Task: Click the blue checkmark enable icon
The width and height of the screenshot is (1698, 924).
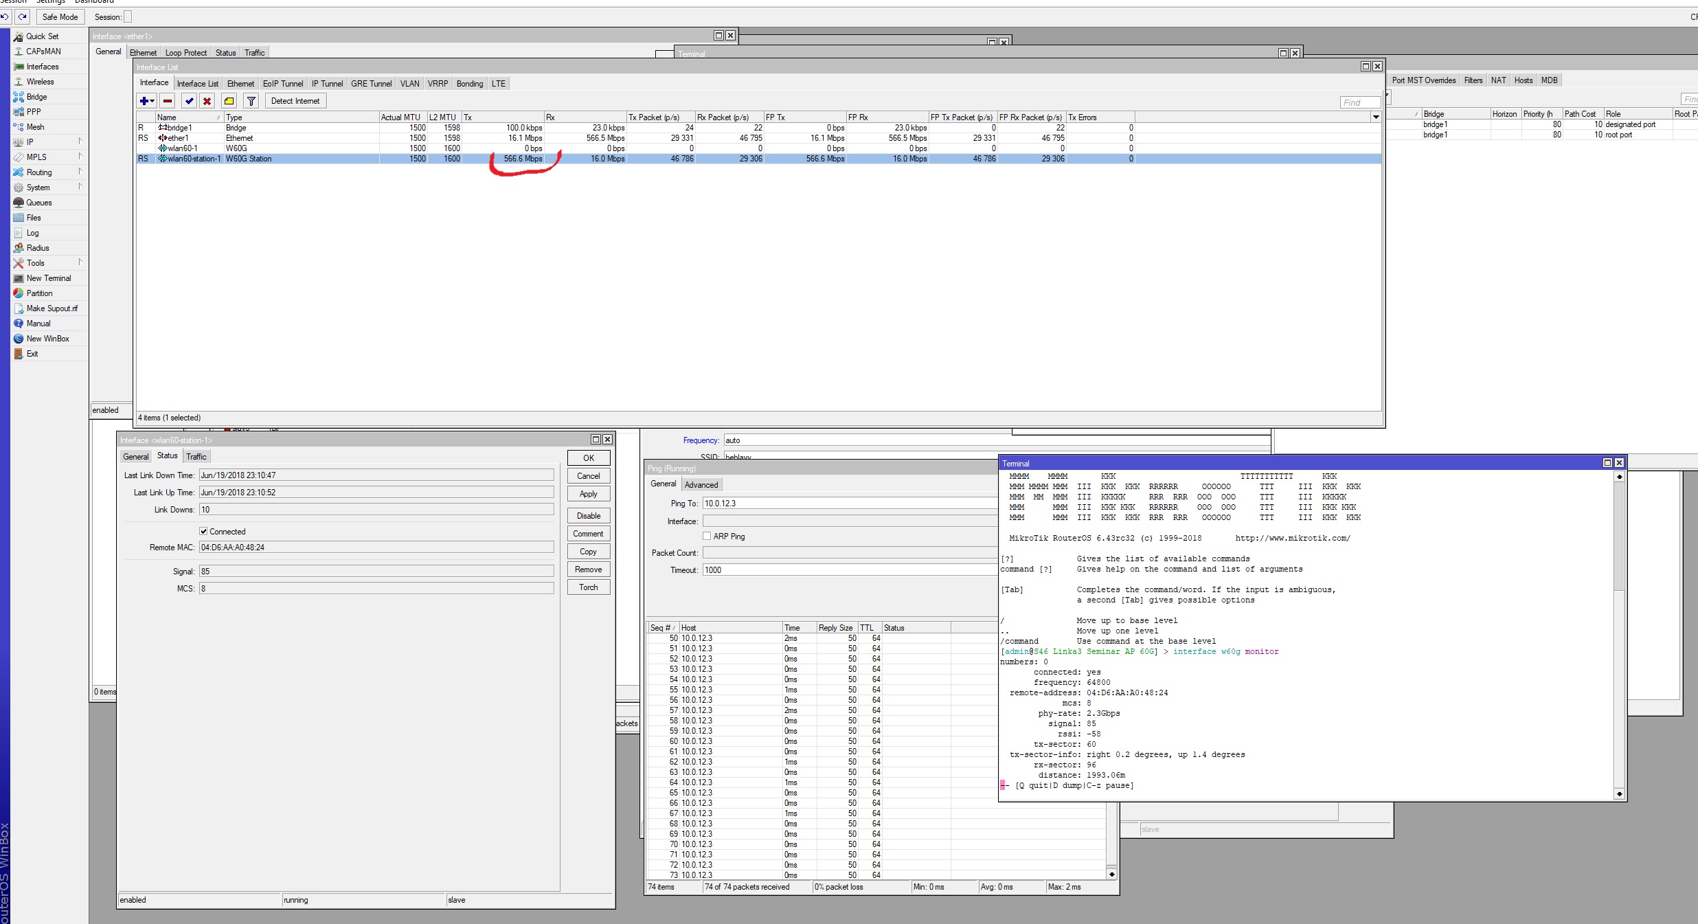Action: coord(189,101)
